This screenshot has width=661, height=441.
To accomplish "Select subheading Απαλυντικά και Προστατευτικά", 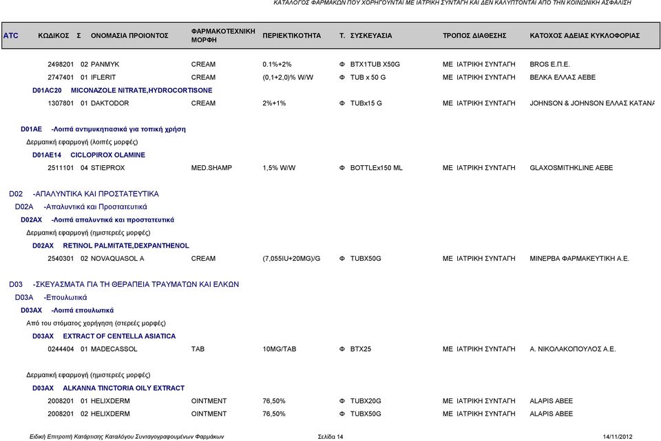I will [96, 207].
